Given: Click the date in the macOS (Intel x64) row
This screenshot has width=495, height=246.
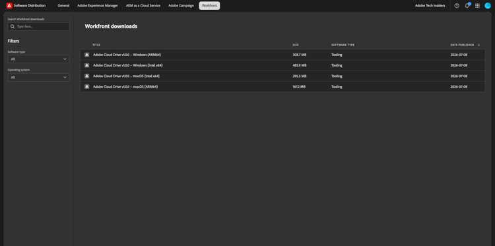Looking at the screenshot, I should pyautogui.click(x=459, y=76).
